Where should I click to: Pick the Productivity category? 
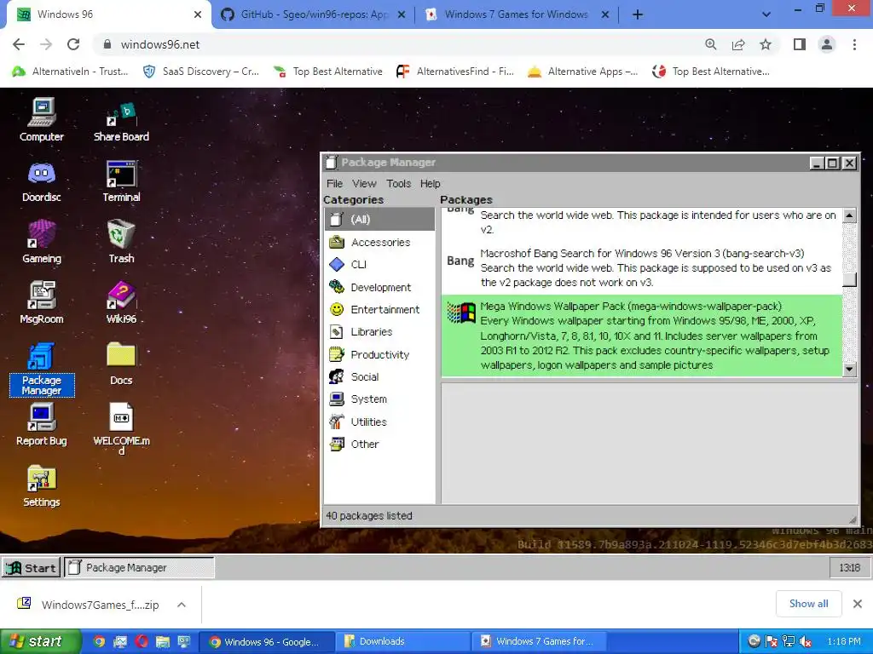pos(379,354)
